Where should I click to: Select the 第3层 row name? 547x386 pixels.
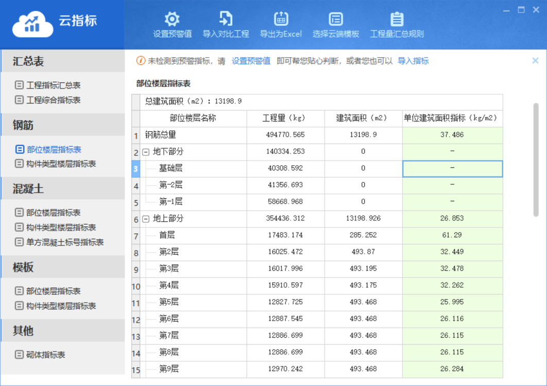pyautogui.click(x=169, y=269)
